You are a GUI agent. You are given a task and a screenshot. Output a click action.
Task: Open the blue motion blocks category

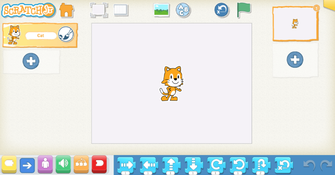tap(27, 165)
